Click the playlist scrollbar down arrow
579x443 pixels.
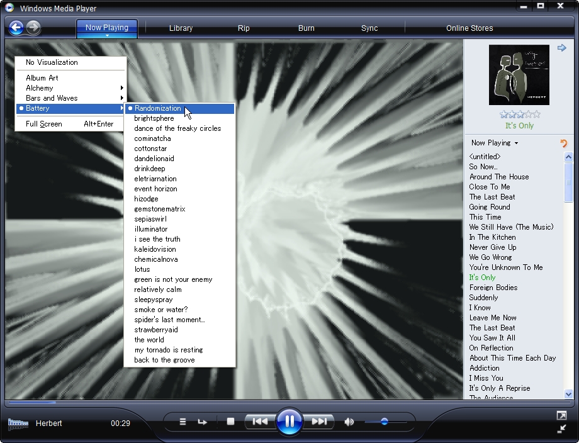click(x=568, y=394)
